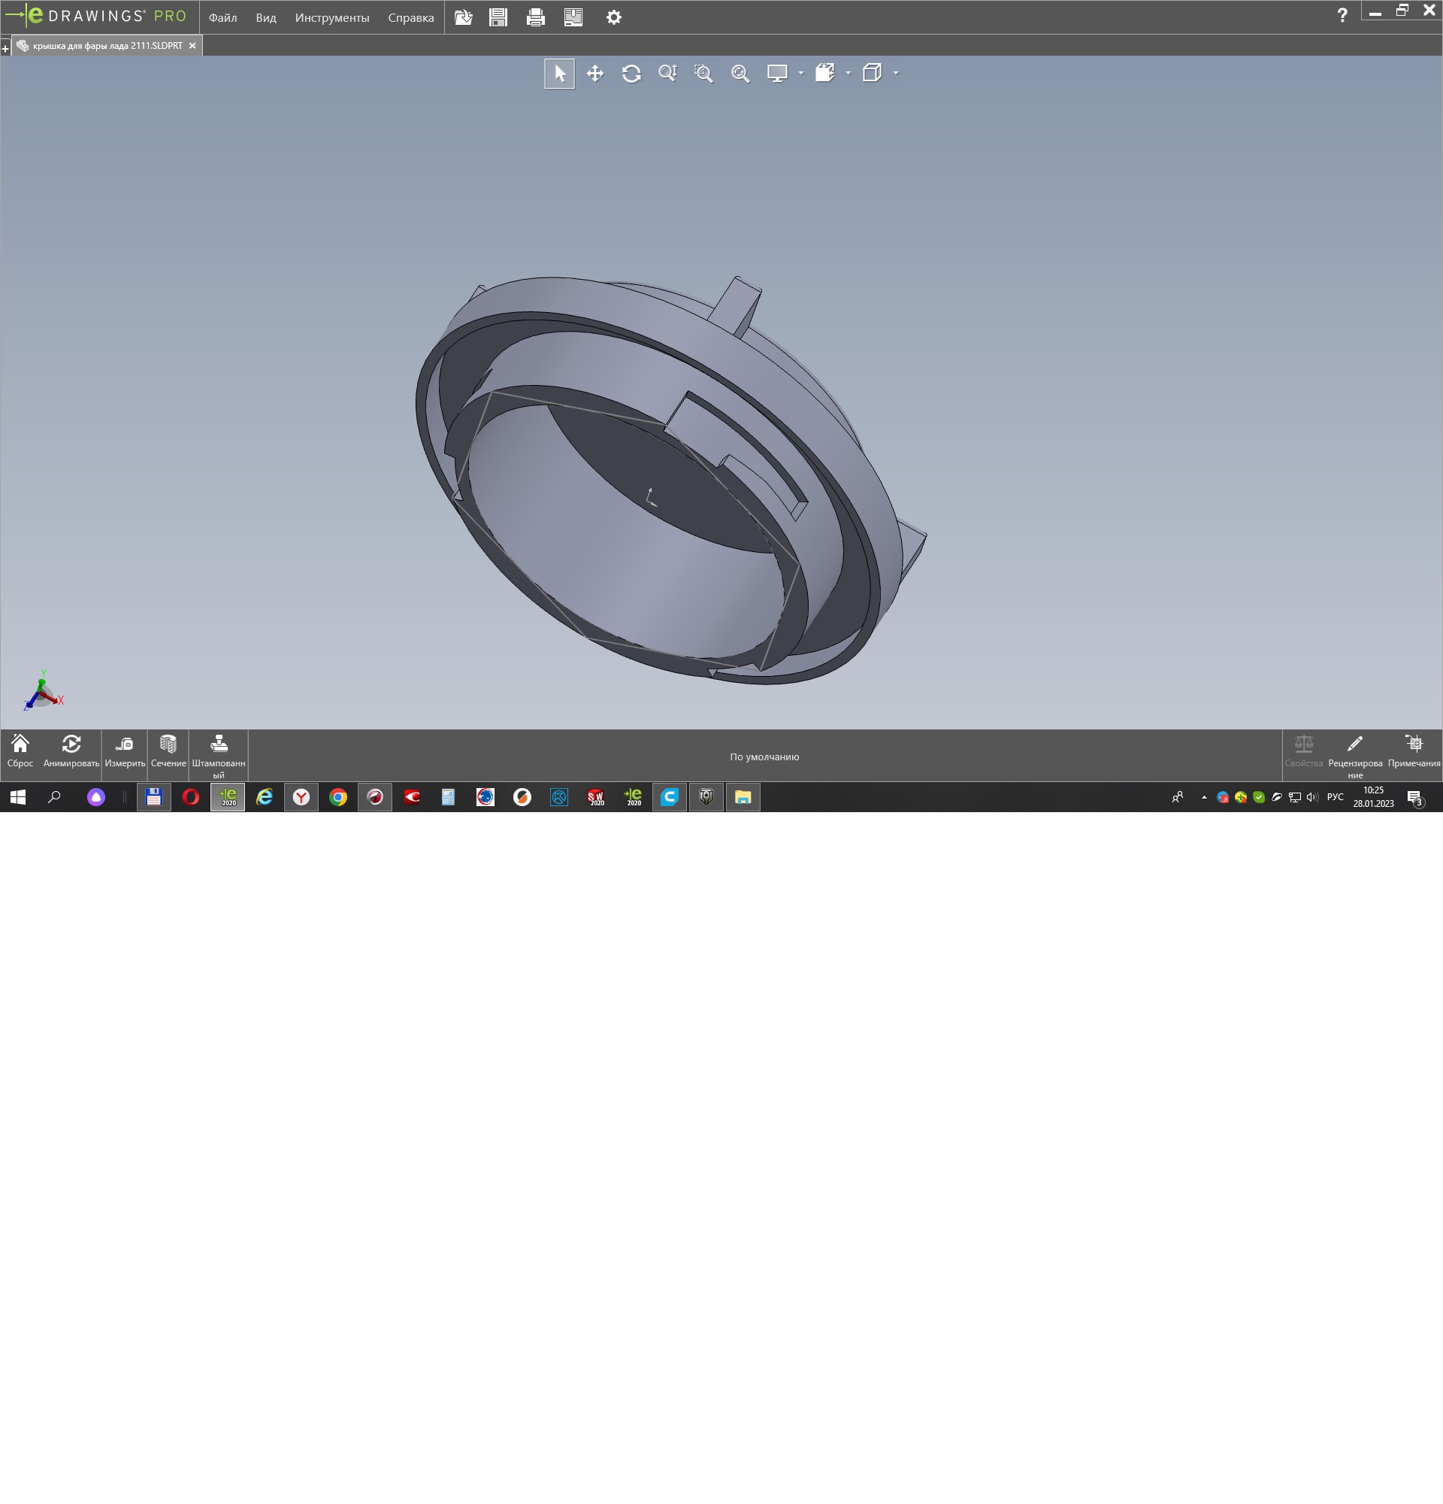Select the Pan (move) tool

click(x=595, y=74)
